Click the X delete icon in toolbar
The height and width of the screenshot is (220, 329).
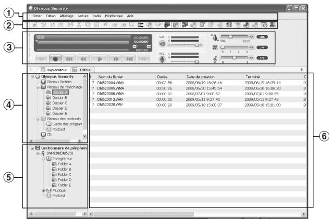click(x=105, y=24)
